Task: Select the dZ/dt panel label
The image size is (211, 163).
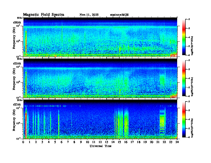Action: 17,104
